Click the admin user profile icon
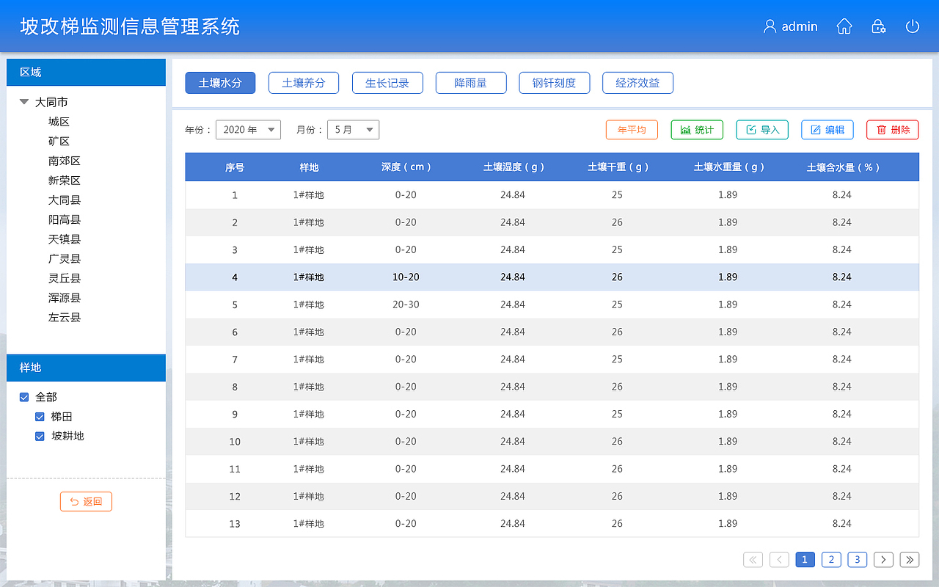 point(769,26)
